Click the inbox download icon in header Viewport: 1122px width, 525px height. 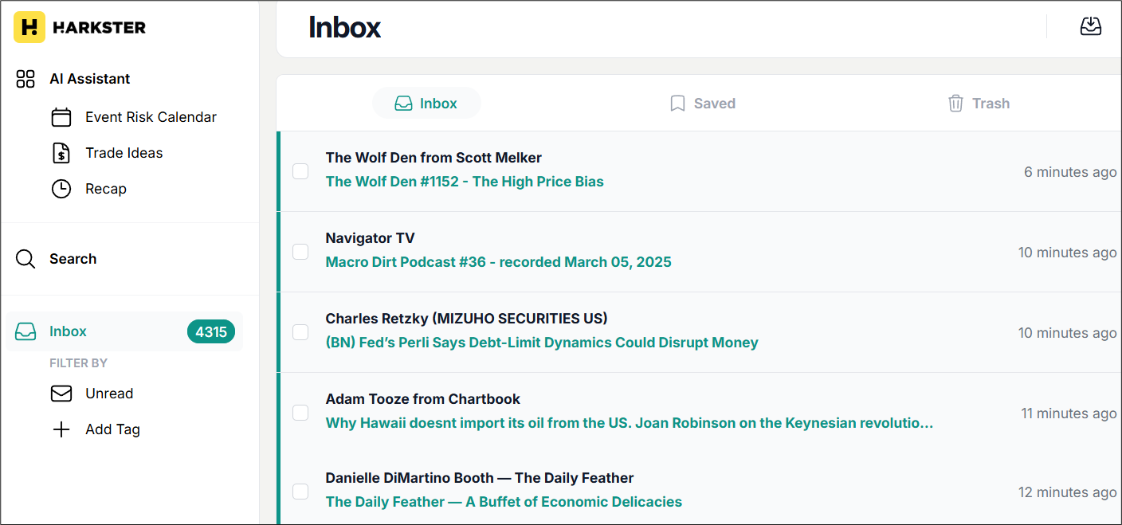click(x=1091, y=26)
